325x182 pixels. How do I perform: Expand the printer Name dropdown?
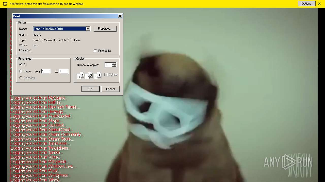[x=88, y=29]
